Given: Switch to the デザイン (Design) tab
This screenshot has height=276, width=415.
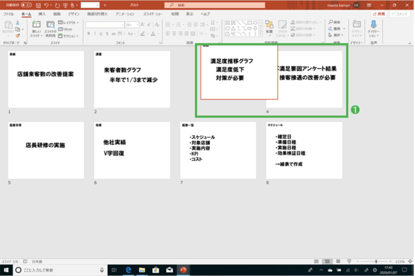Looking at the screenshot, I should pos(73,14).
